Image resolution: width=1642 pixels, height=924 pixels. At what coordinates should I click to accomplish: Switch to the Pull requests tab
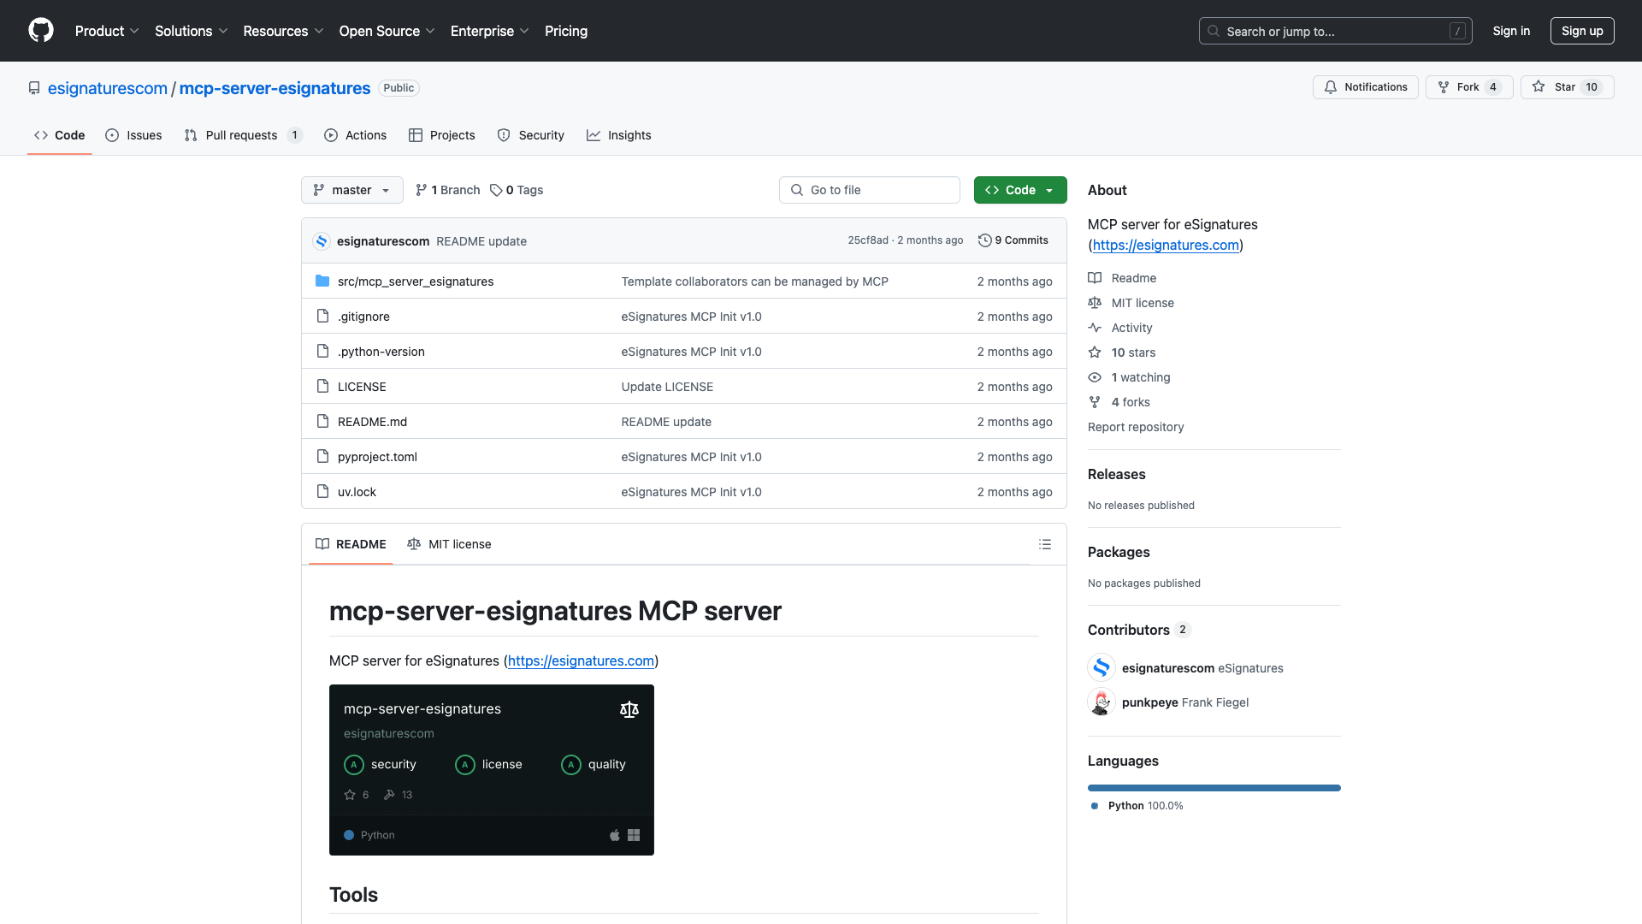click(x=242, y=134)
